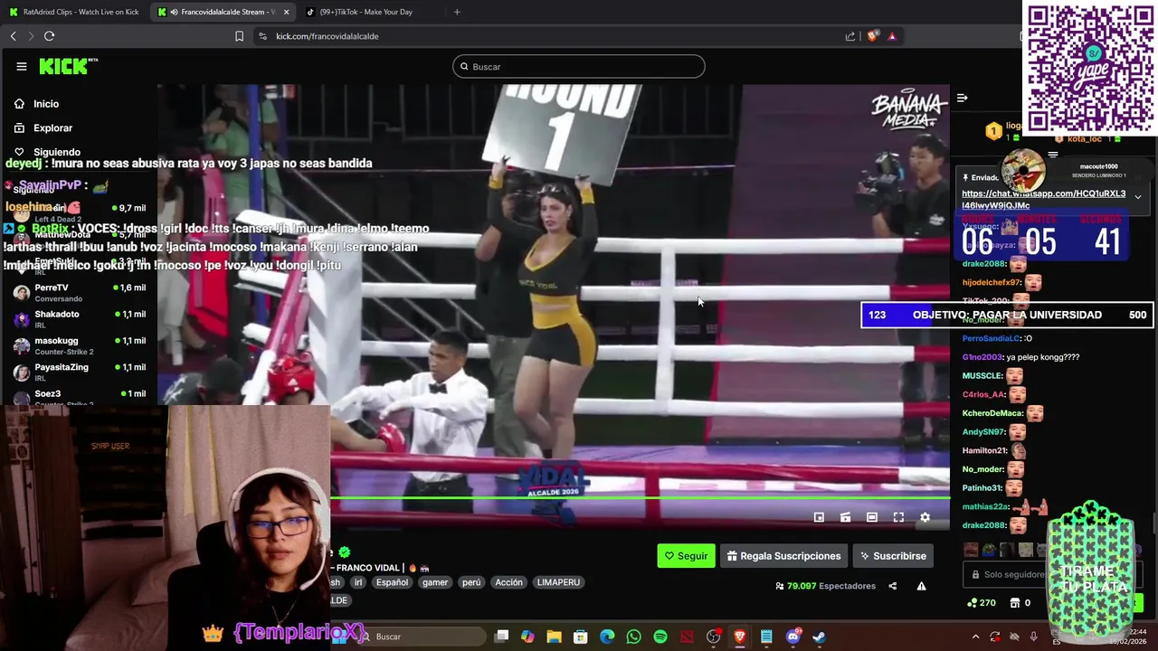Open OBS Studio from taskbar
This screenshot has height=651, width=1158.
click(x=713, y=637)
